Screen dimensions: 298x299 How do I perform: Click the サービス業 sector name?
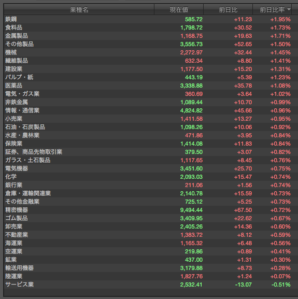coord(20,284)
